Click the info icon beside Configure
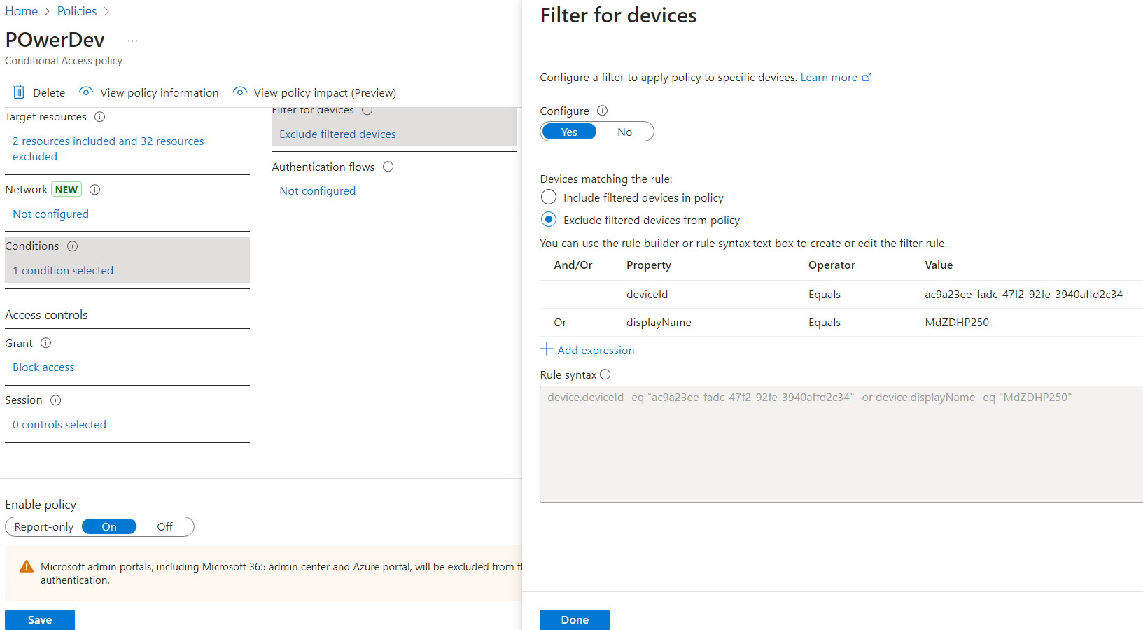Screen dimensions: 1143x630 click(602, 111)
